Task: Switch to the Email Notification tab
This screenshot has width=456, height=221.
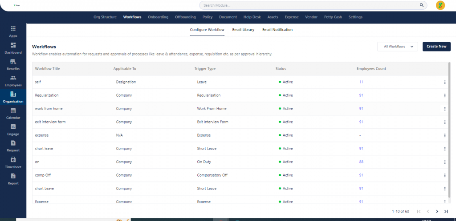Action: click(x=277, y=30)
